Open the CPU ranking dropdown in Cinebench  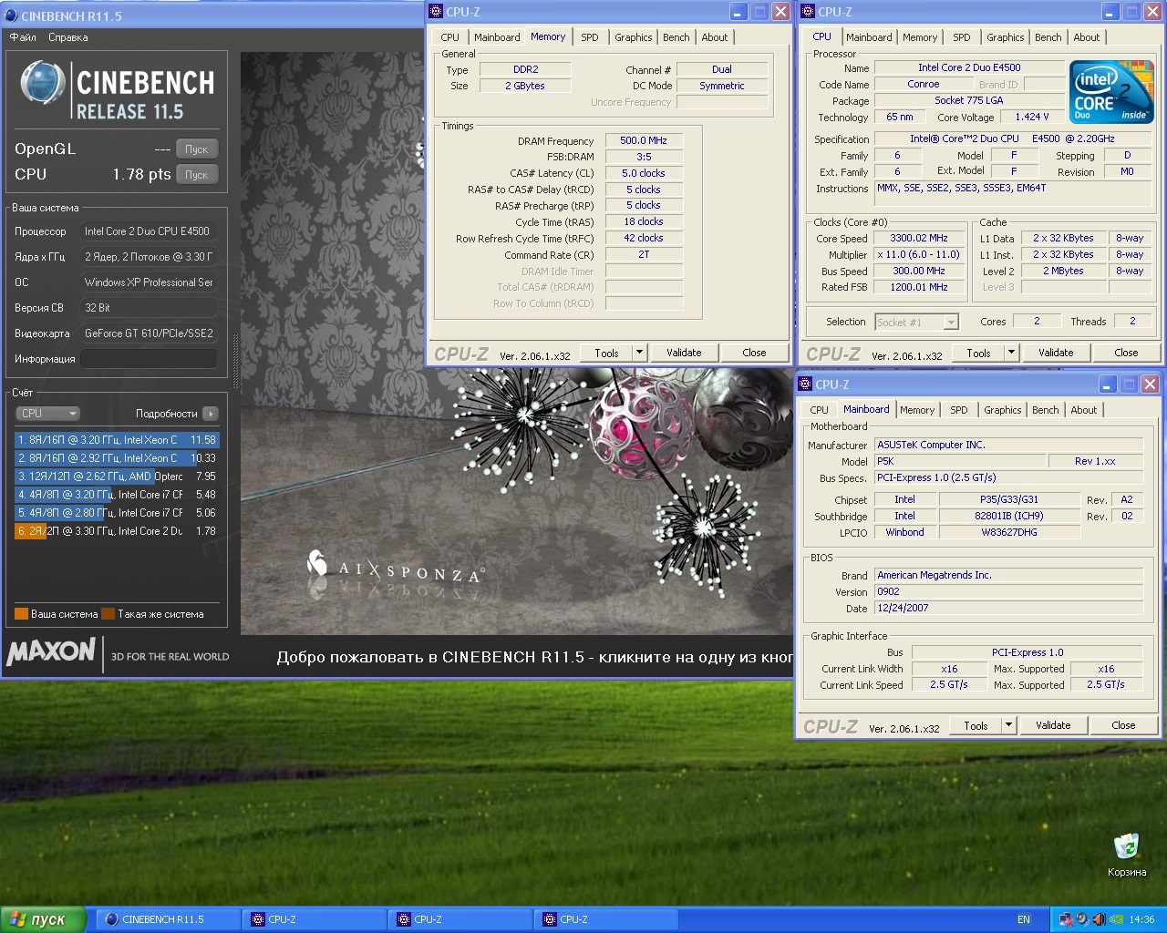coord(47,414)
